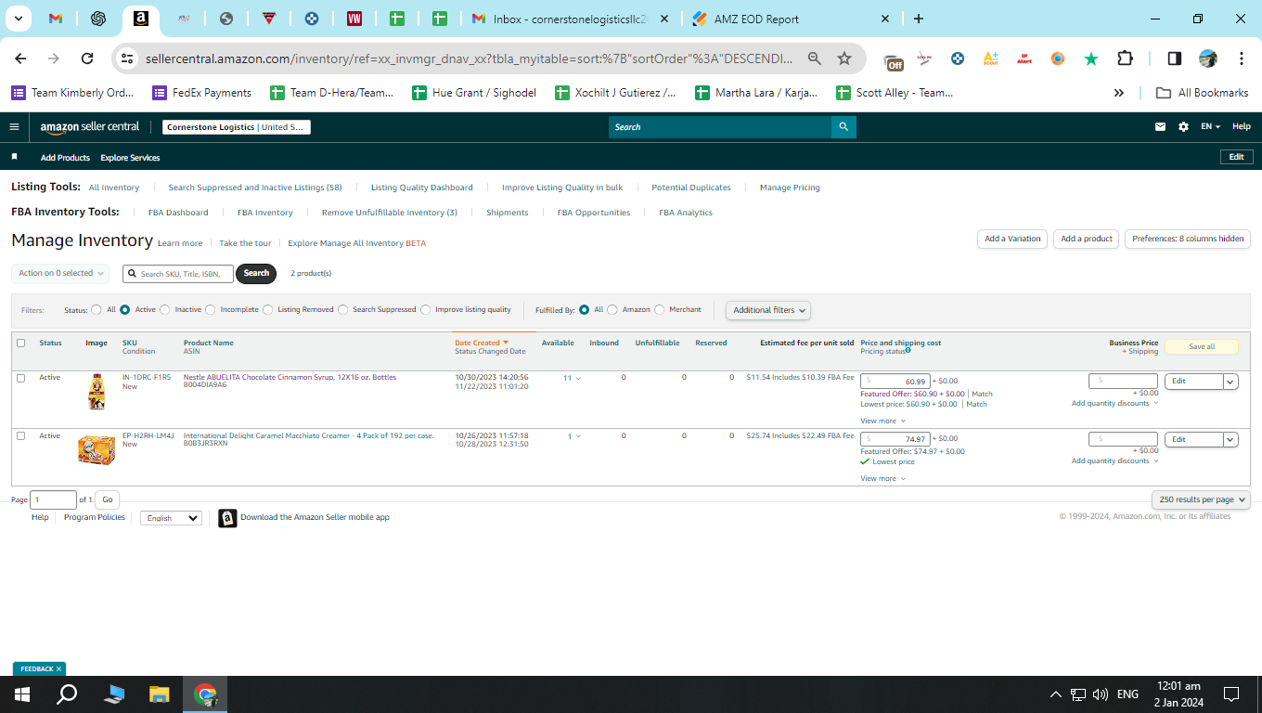
Task: Select the Search Suppressed status filter
Action: 343,310
